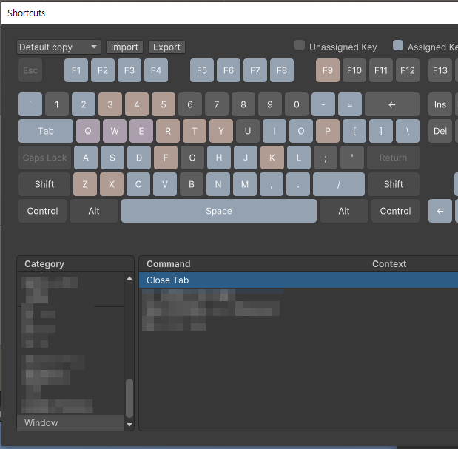The width and height of the screenshot is (458, 449).
Task: Toggle the left Shift modifier key
Action: point(44,184)
